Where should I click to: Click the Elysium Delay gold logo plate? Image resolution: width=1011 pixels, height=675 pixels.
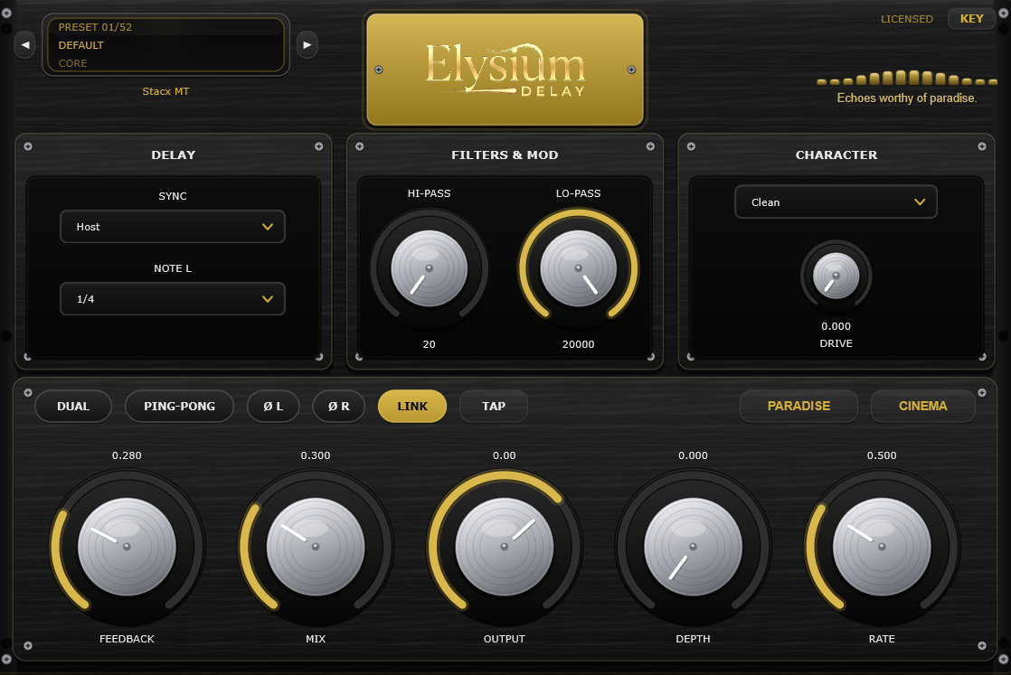tap(505, 70)
